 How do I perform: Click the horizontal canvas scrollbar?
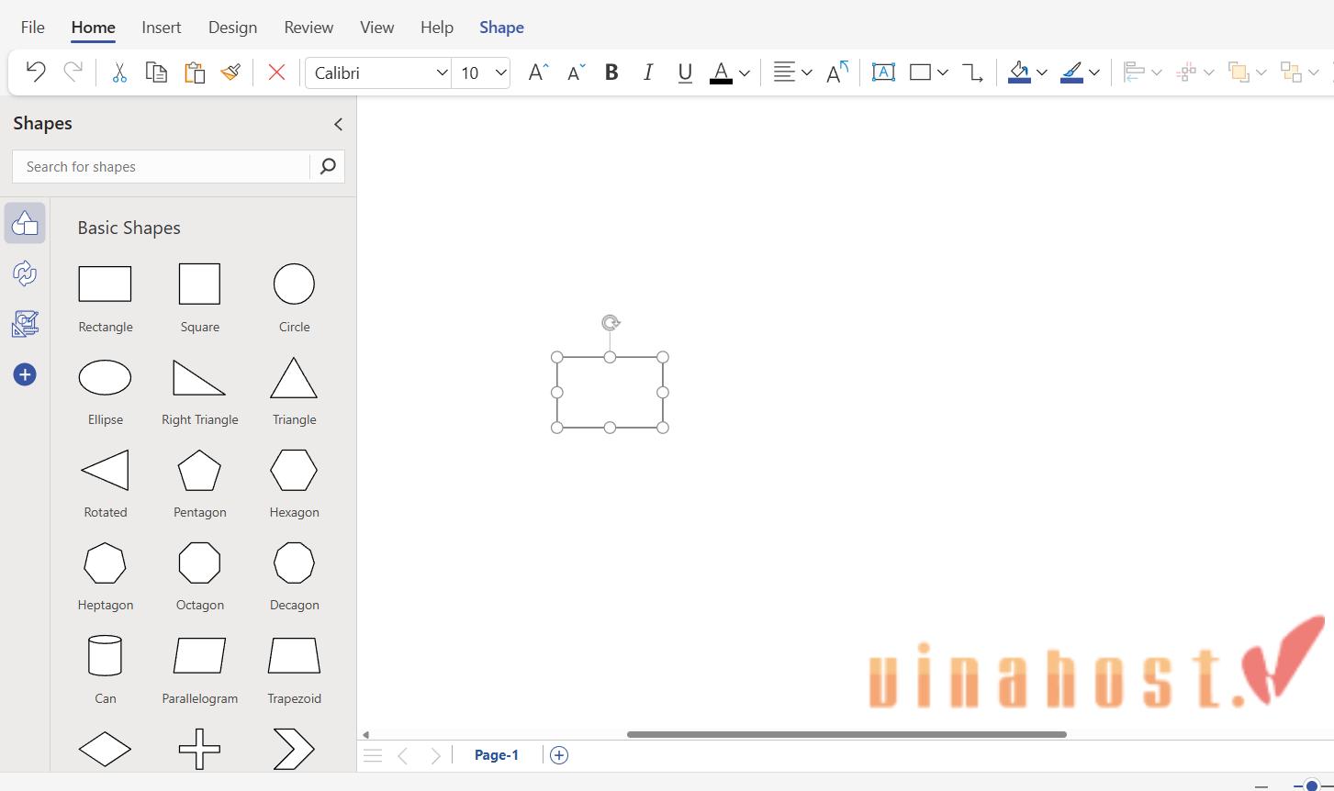point(846,734)
